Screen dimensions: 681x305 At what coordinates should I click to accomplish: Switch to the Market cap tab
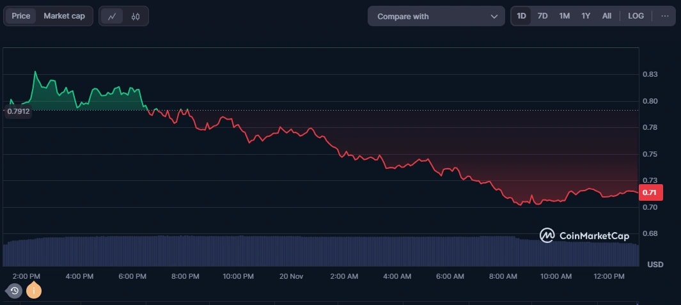click(x=64, y=16)
